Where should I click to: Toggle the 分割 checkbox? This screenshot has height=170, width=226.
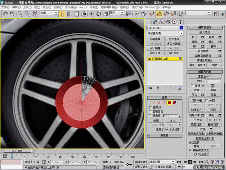207,100
